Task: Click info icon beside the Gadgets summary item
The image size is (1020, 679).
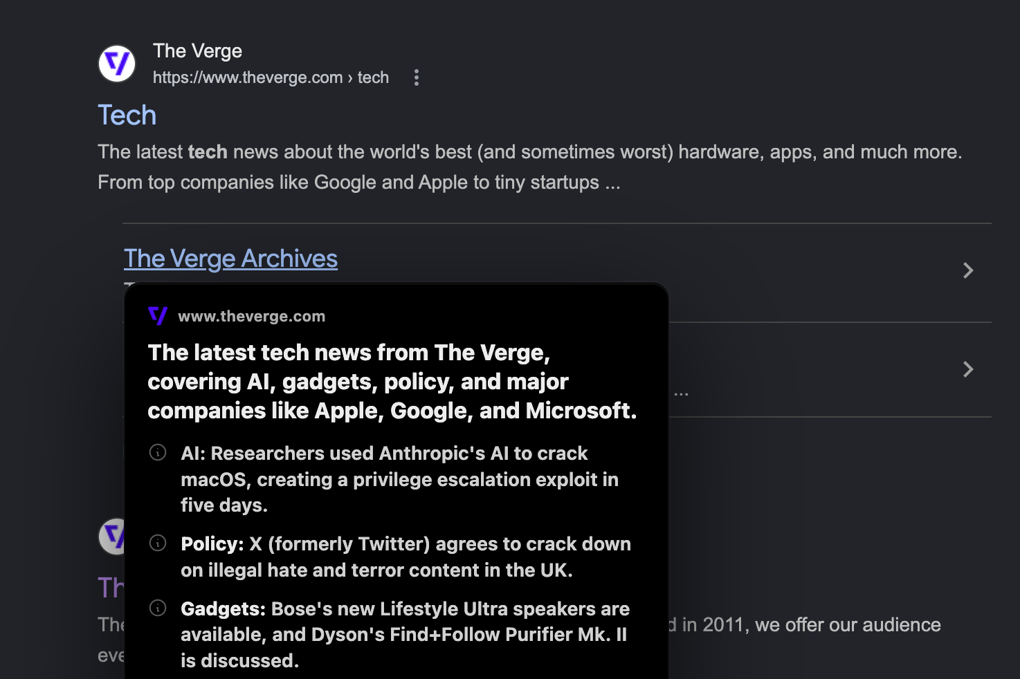Action: point(158,608)
